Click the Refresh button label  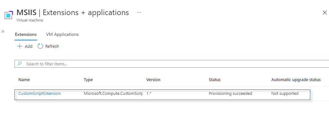pyautogui.click(x=52, y=46)
